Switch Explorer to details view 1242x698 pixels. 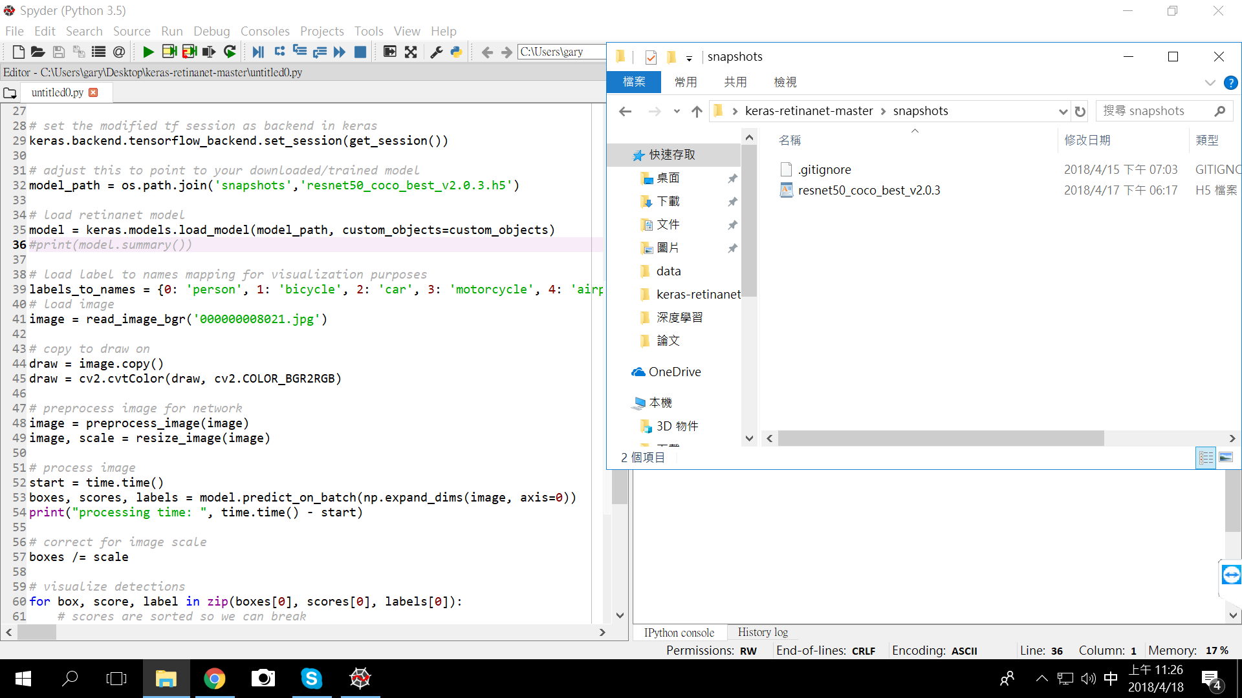click(1206, 458)
